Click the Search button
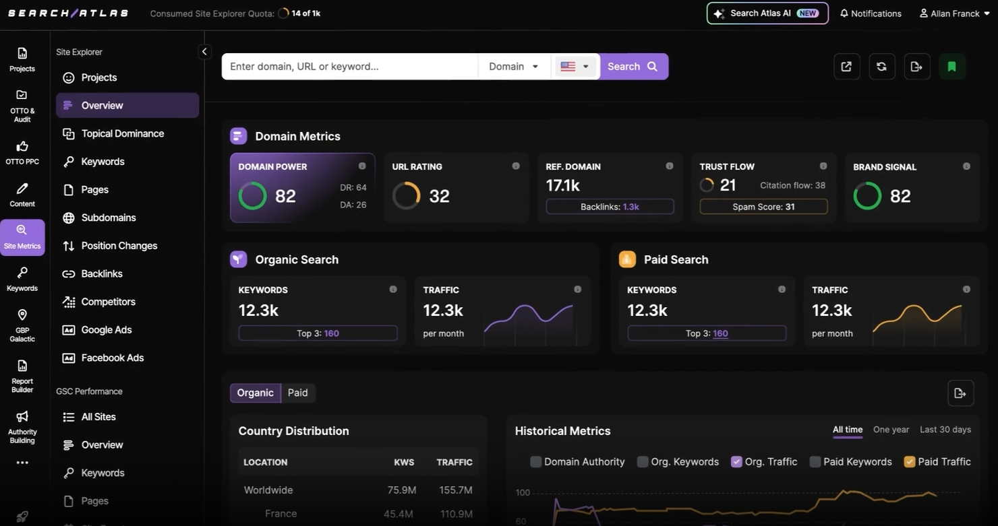 pos(633,66)
